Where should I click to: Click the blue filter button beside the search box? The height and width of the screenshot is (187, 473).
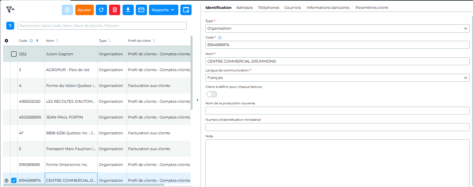pyautogui.click(x=10, y=25)
